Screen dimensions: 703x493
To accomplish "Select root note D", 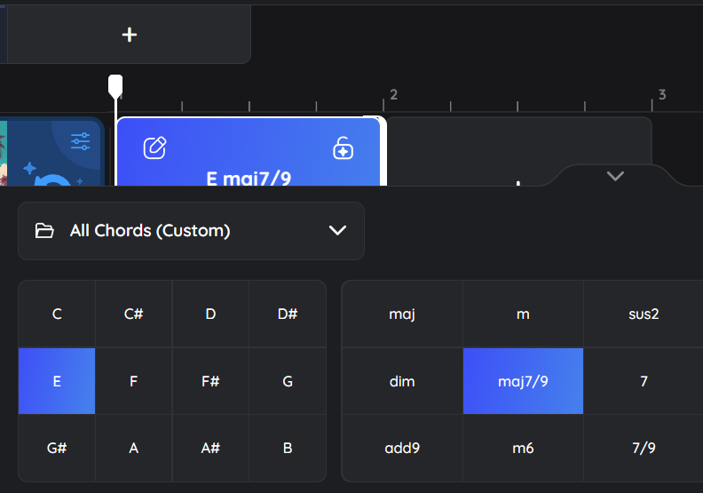I will pos(210,314).
